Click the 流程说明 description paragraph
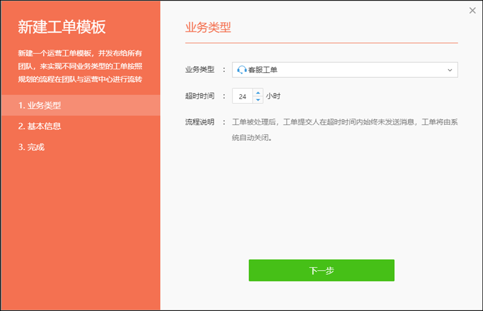Screen dimensions: 483x311 (x=344, y=129)
